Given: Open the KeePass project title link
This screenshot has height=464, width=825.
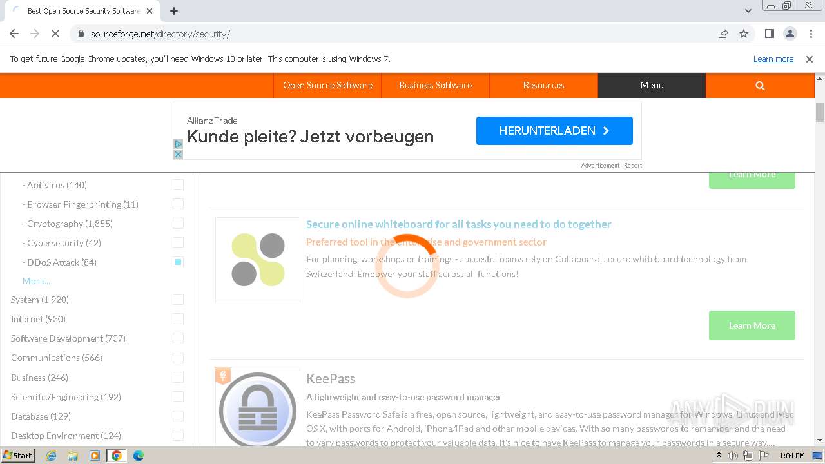Looking at the screenshot, I should (x=331, y=379).
